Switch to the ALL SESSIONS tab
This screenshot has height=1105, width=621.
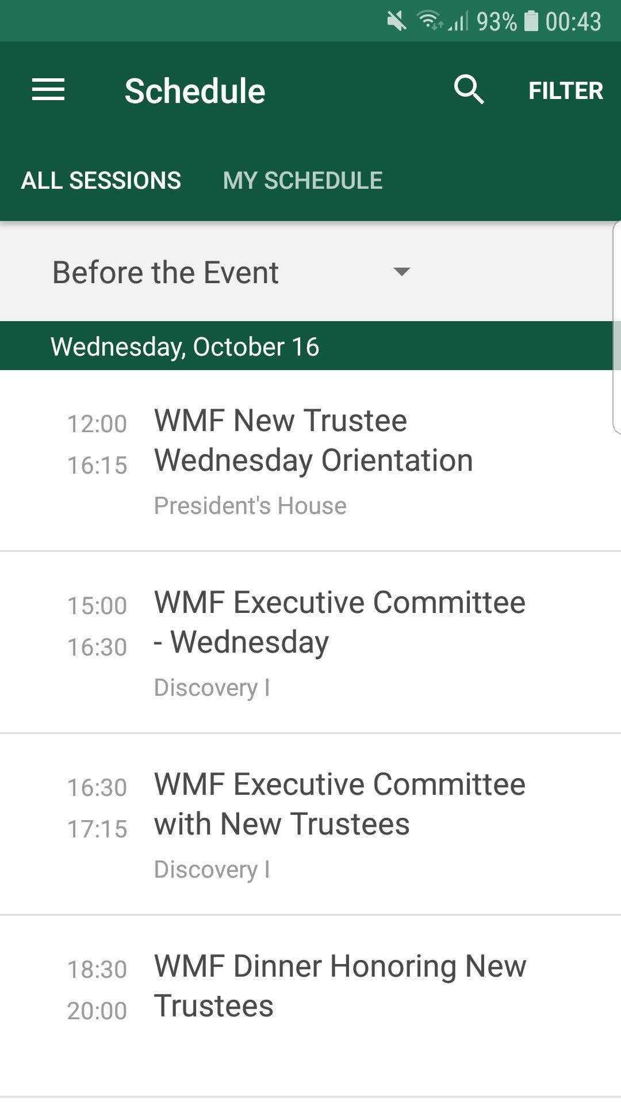[x=101, y=181]
